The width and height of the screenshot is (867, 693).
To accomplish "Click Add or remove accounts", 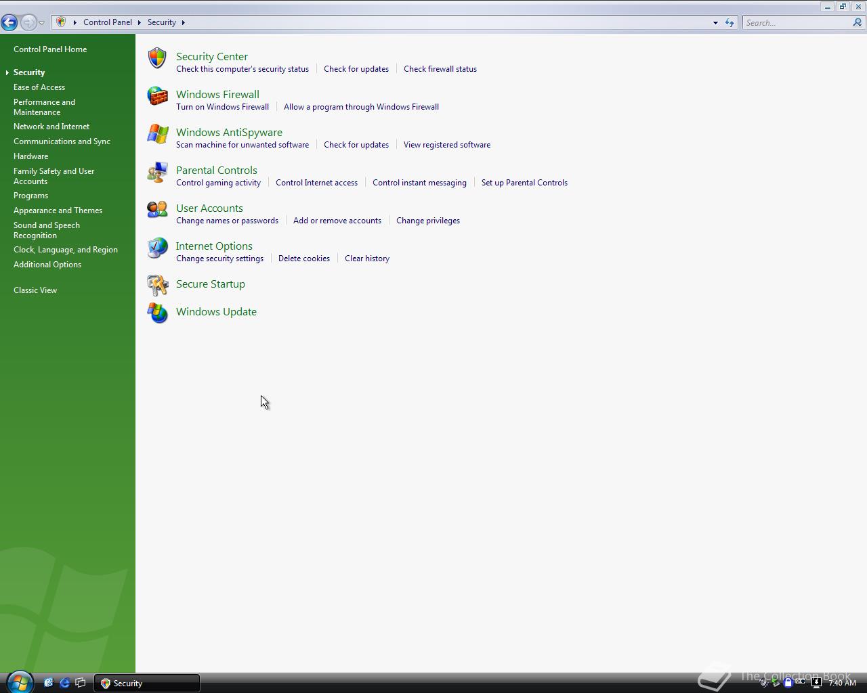I will pos(337,221).
